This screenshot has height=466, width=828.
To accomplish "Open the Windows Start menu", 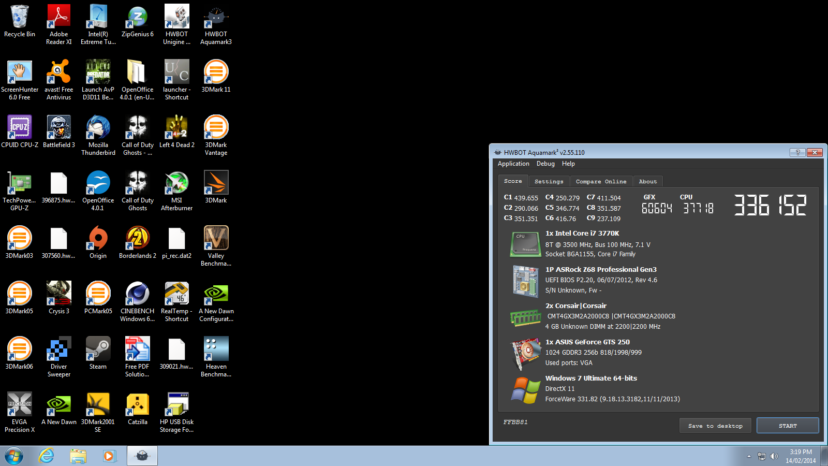I will pos(14,456).
